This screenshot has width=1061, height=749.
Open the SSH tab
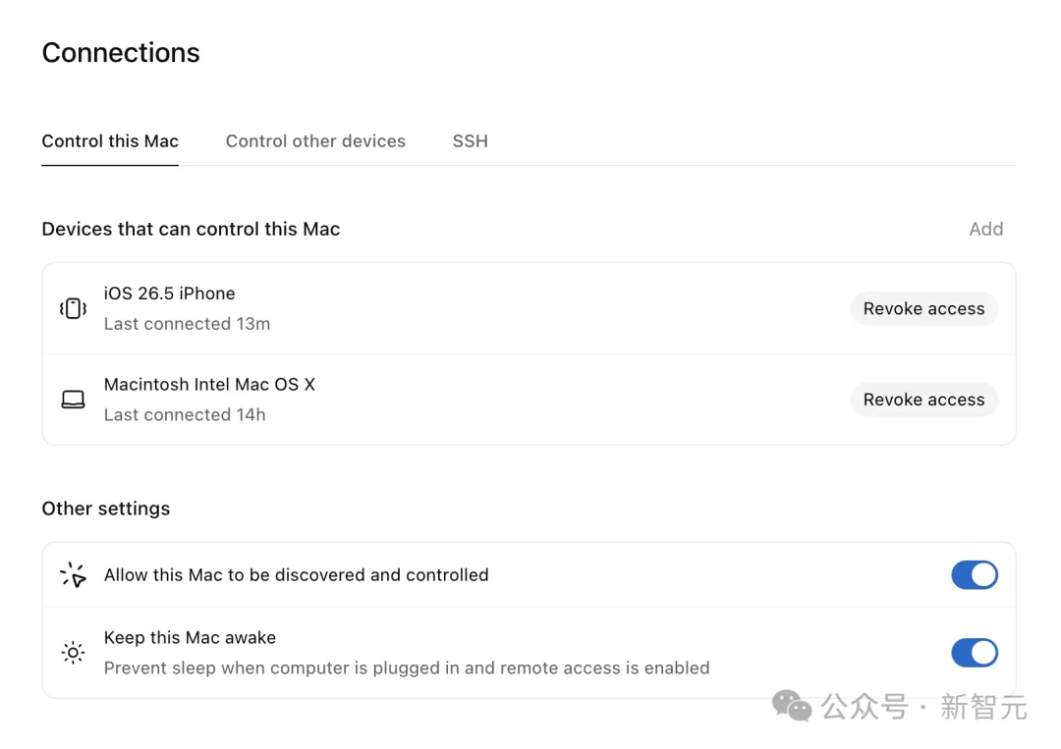click(471, 141)
